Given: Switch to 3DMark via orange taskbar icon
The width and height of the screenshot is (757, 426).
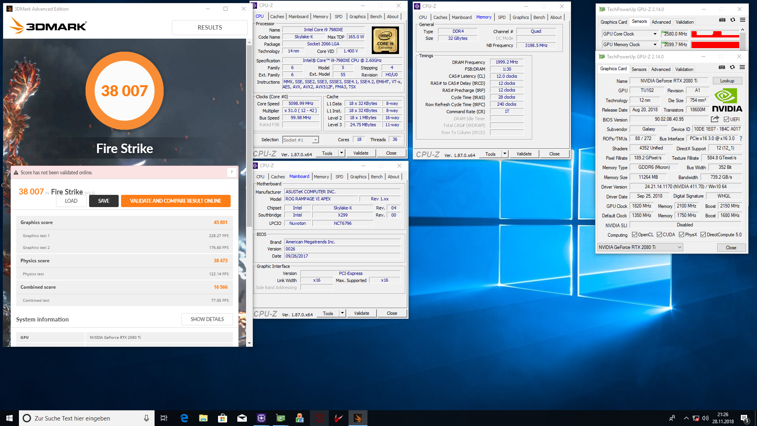Looking at the screenshot, I should tap(358, 418).
